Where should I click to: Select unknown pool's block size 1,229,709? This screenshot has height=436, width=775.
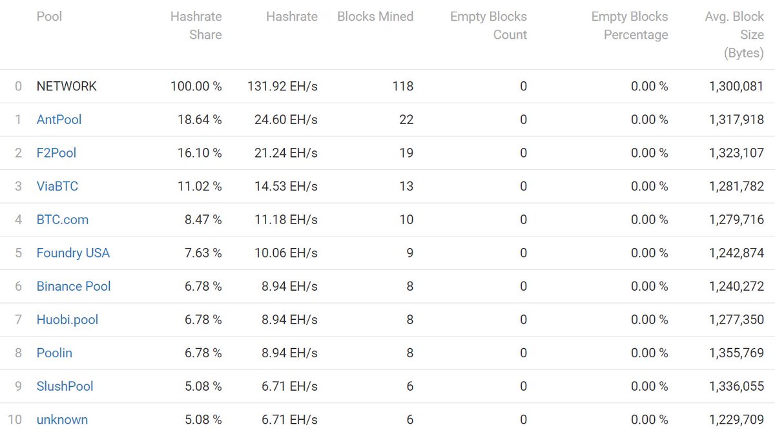pyautogui.click(x=736, y=420)
